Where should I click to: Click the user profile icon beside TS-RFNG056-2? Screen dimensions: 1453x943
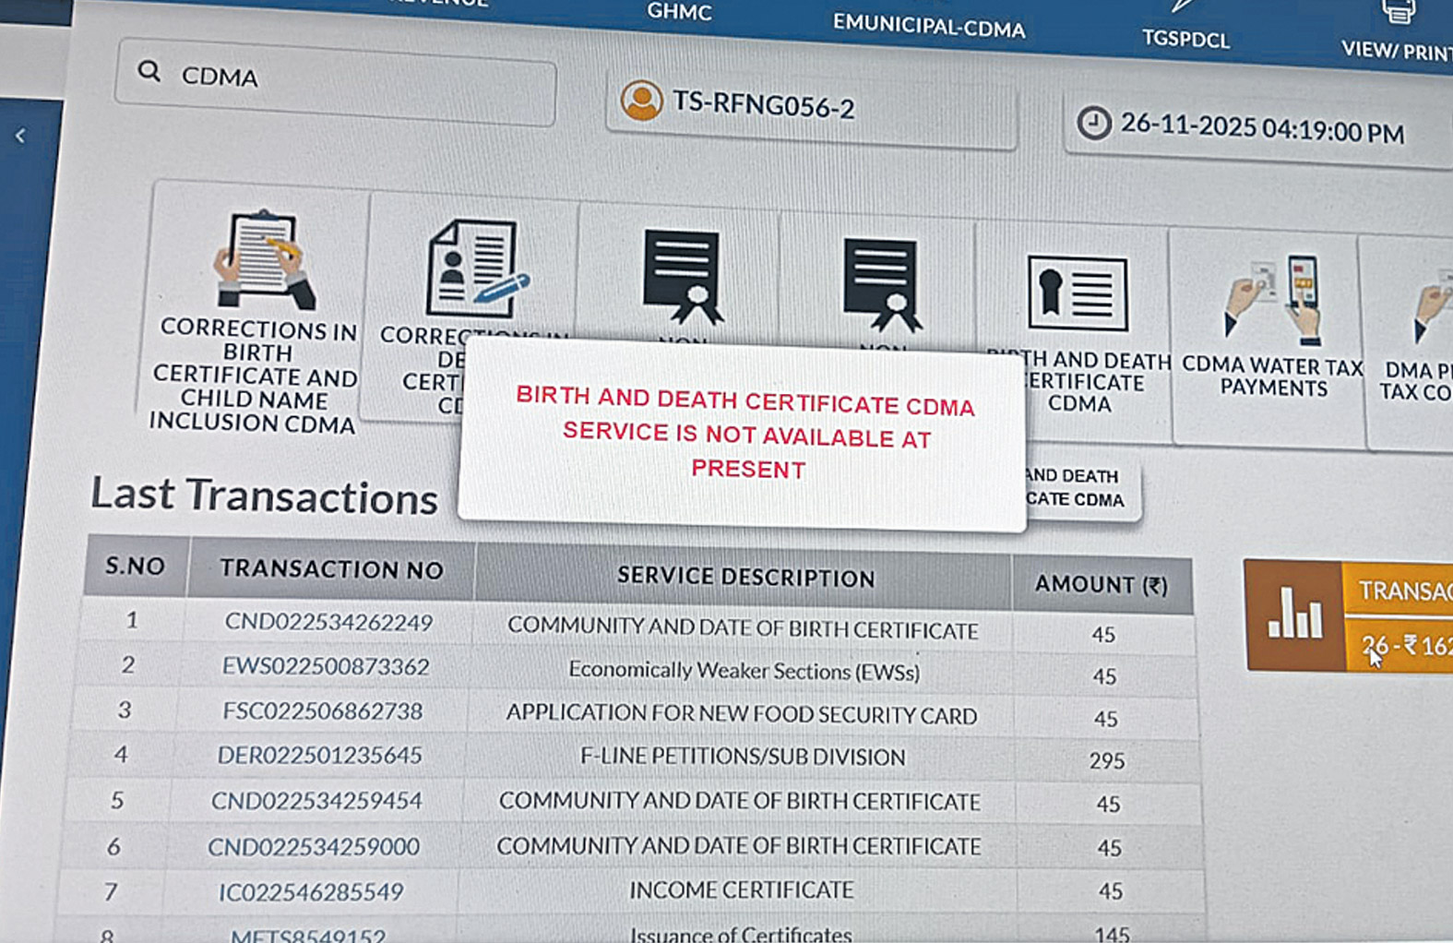[641, 101]
